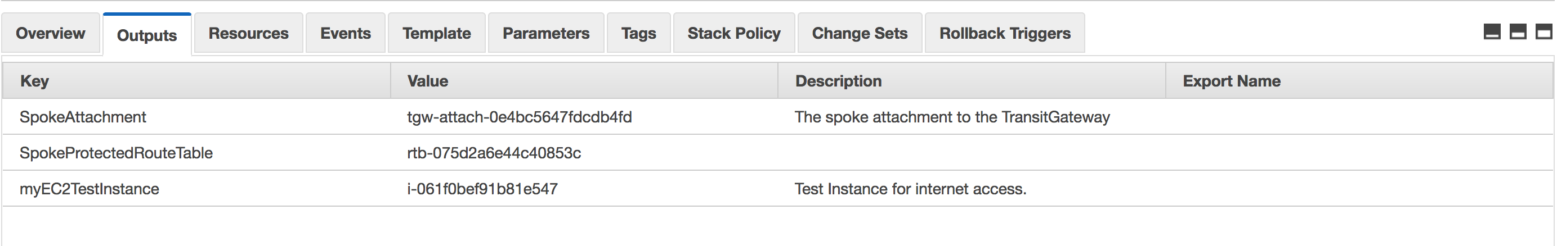Click the rtb-075d2a6e44c40853c route table value

tap(494, 153)
